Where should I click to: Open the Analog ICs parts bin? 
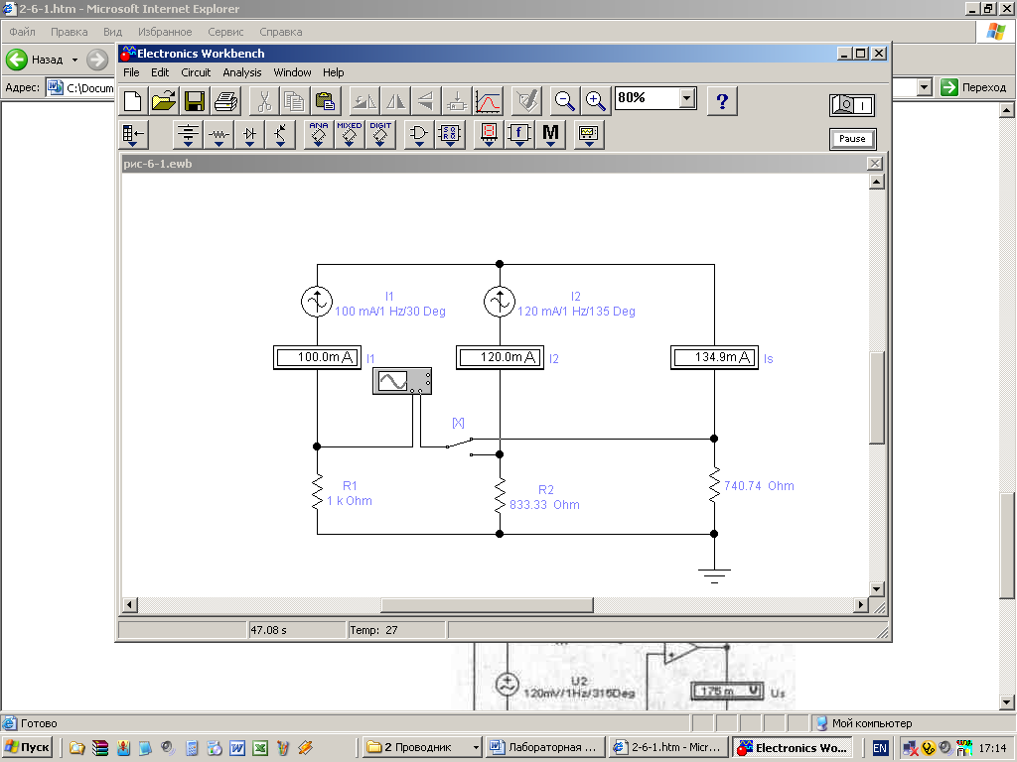point(319,135)
